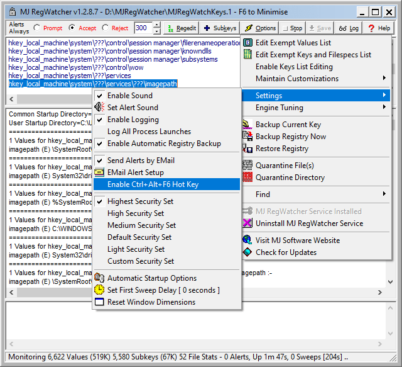402x367 pixels.
Task: Click the Subkeys plus icon
Action: pos(207,28)
